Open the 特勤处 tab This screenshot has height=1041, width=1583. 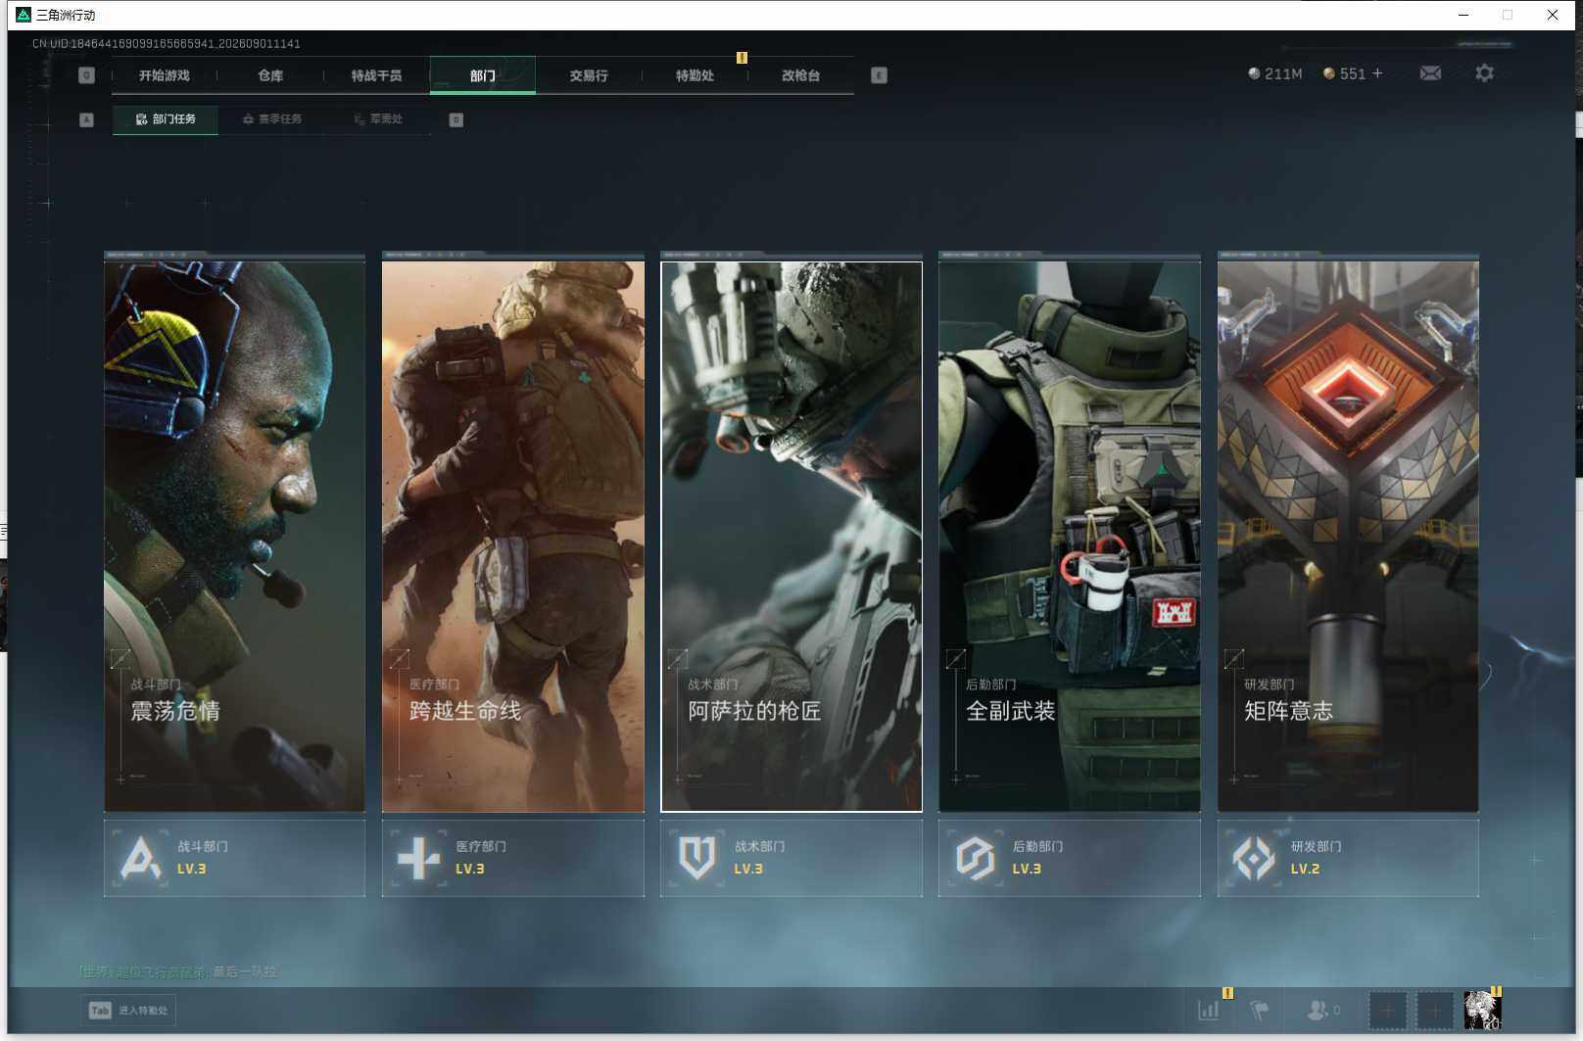point(695,75)
